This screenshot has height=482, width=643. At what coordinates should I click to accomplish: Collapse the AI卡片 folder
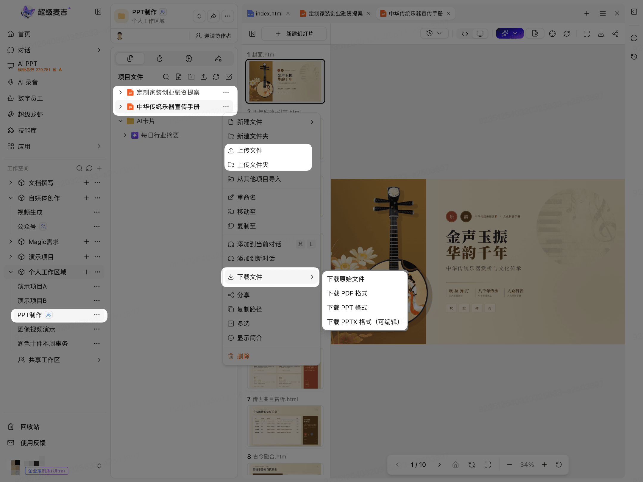(x=121, y=121)
